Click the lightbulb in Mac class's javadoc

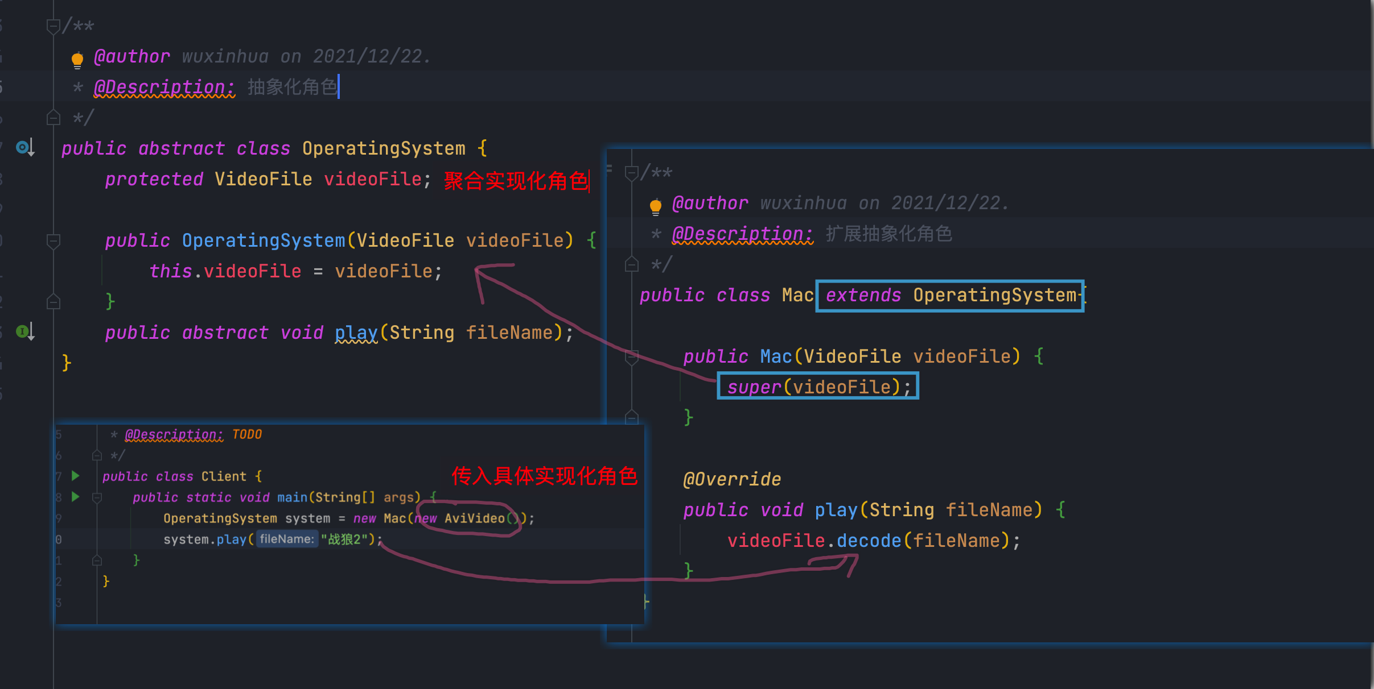655,206
